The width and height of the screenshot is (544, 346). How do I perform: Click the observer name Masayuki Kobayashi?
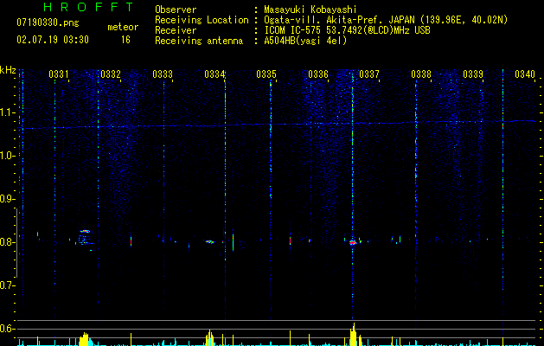[310, 10]
